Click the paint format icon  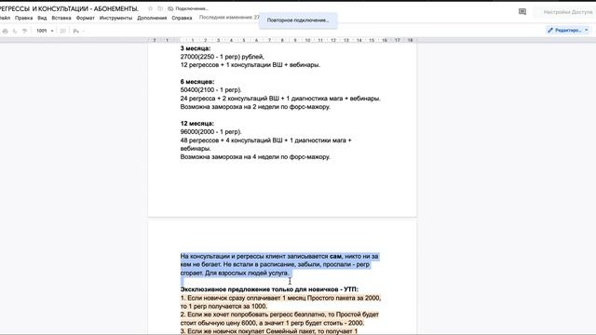pos(24,31)
